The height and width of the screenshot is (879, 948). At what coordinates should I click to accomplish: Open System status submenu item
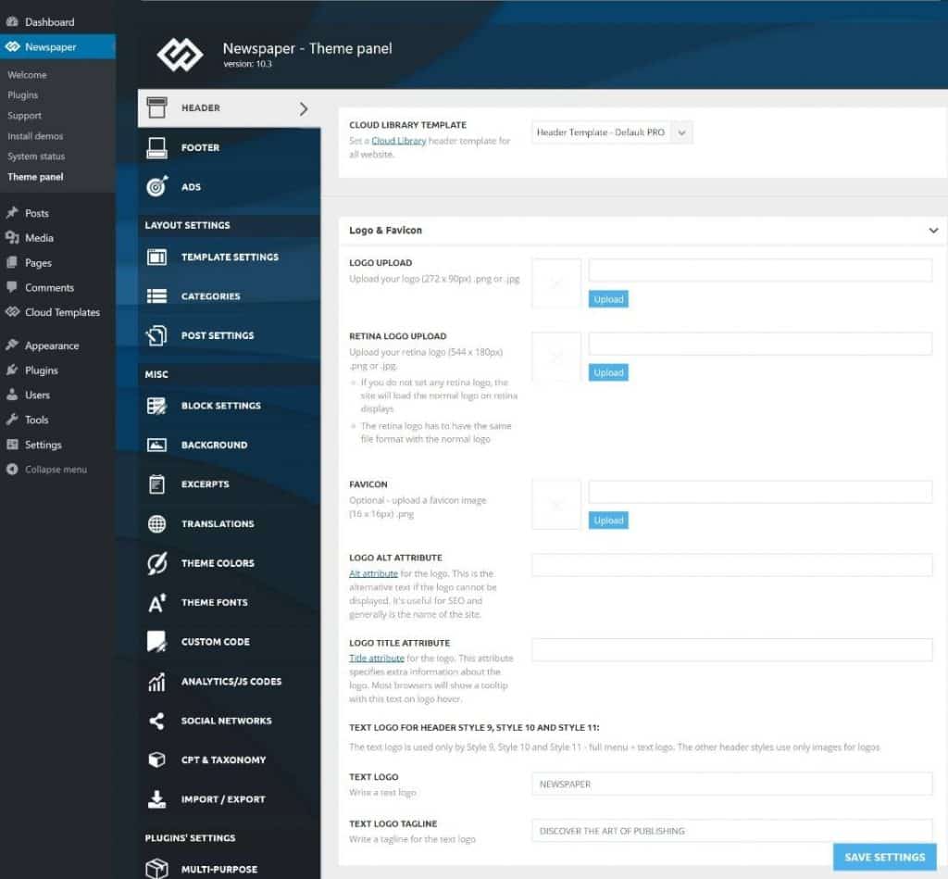36,157
